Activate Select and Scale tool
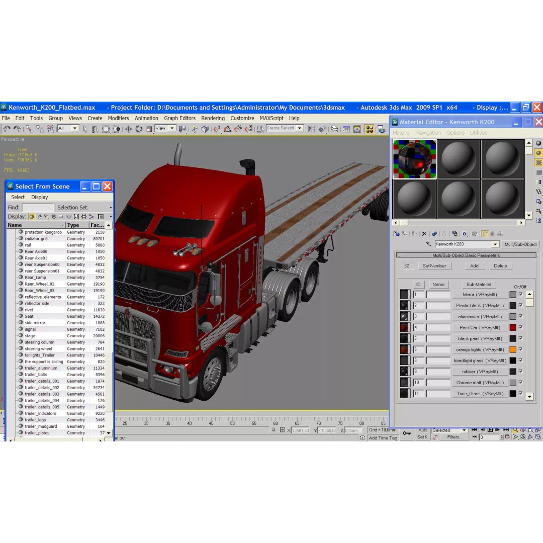543x543 pixels. pyautogui.click(x=149, y=129)
